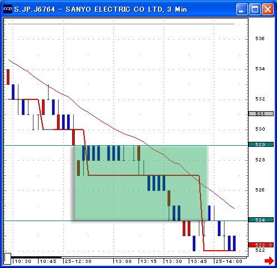Click the 25-14:00 time axis label
The height and width of the screenshot is (268, 277).
coord(229,261)
